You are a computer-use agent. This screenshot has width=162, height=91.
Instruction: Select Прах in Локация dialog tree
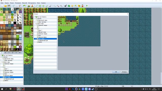[x=39, y=35]
